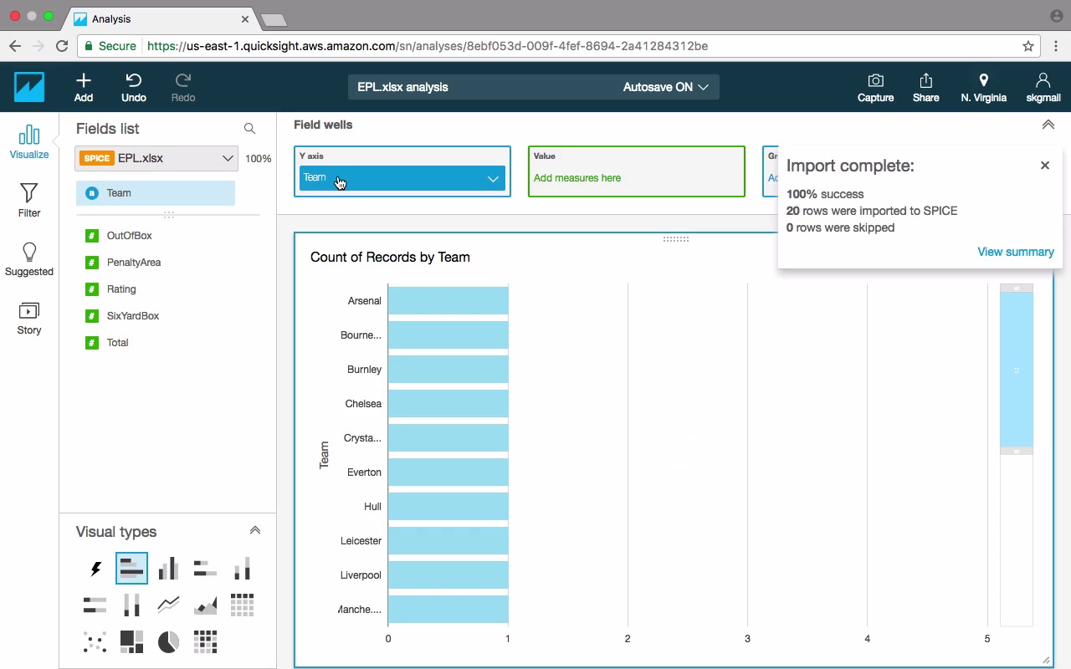
Task: Add the OutOfBox field
Action: click(x=129, y=236)
